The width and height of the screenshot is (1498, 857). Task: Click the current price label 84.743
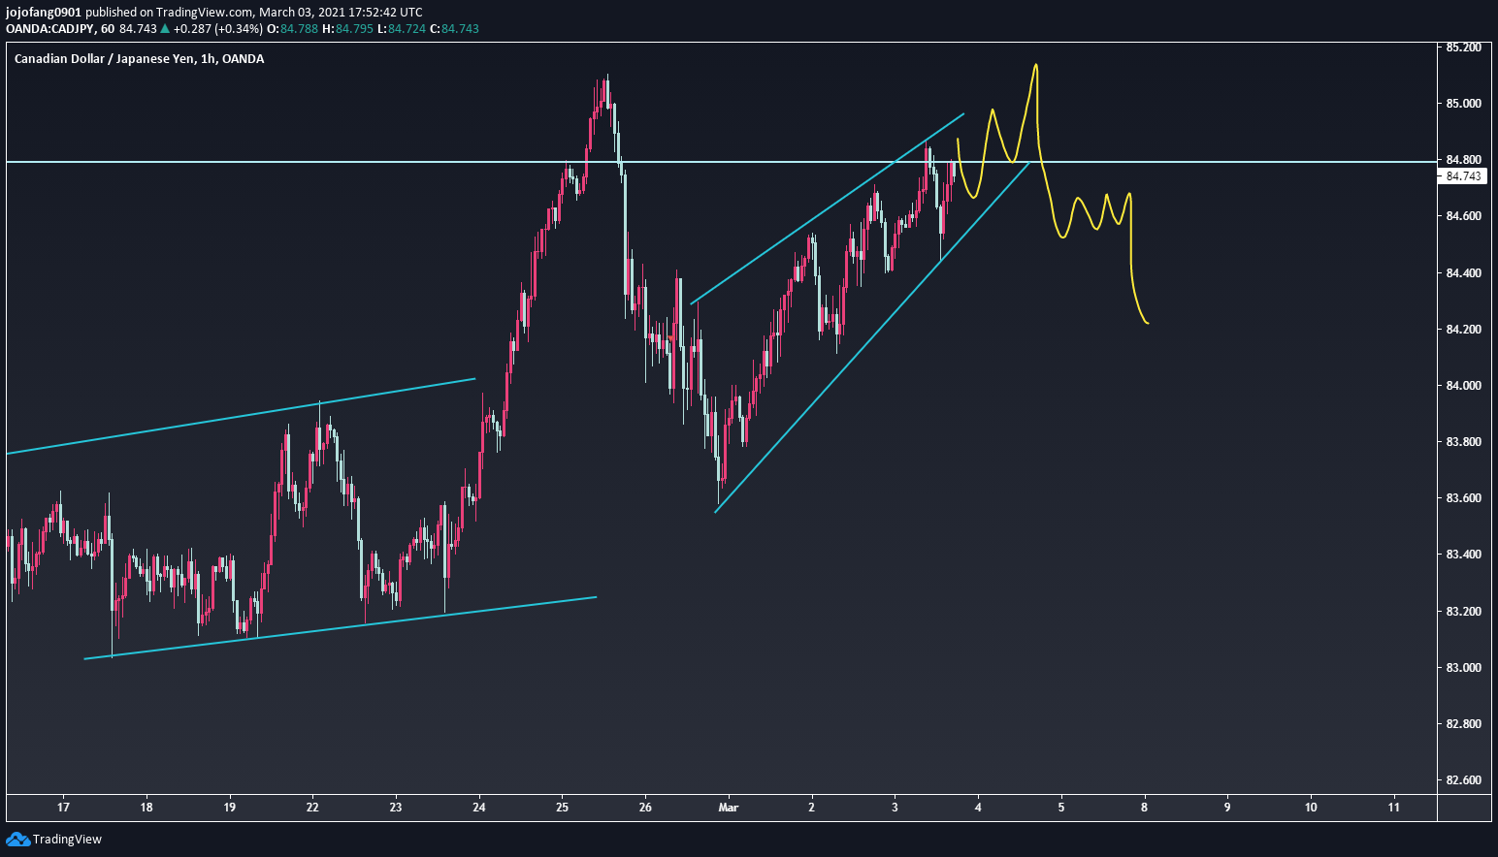pos(1463,175)
